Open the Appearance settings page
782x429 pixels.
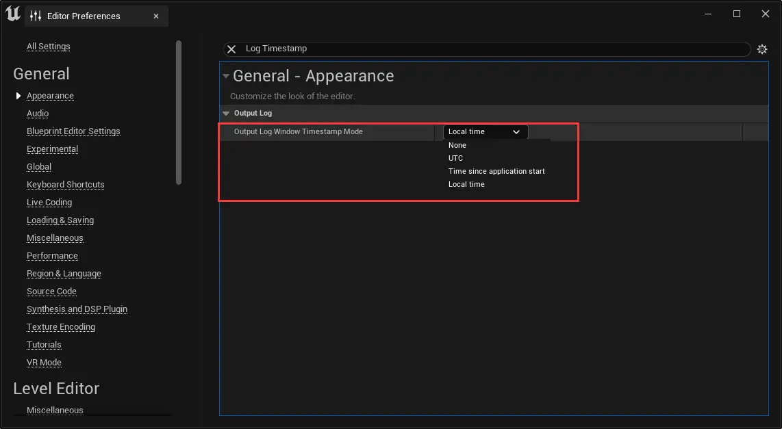click(x=51, y=96)
